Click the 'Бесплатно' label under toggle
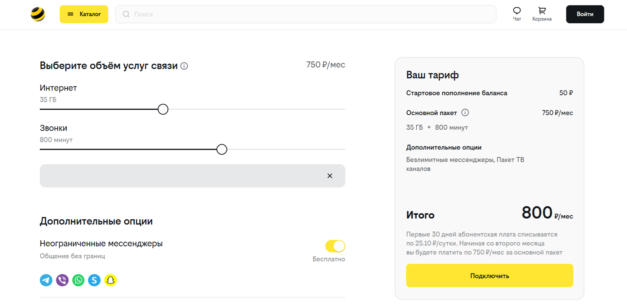Viewport: 627px width, 307px height. 329,259
